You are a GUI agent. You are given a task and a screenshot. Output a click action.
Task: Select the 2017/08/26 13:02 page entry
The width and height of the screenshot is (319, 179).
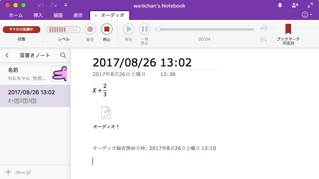coord(35,96)
